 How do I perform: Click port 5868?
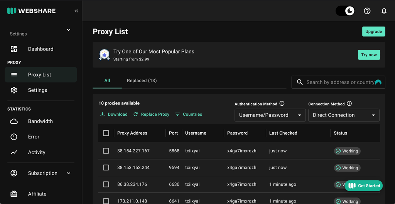coord(174,151)
